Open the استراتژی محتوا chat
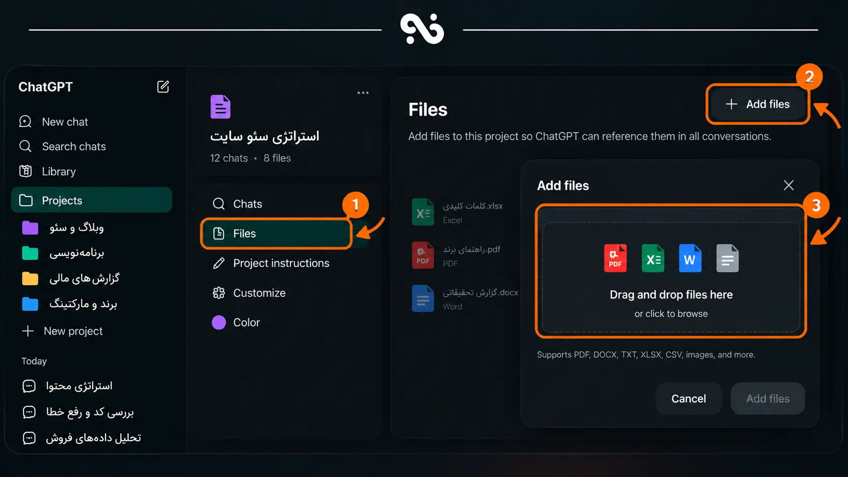 pos(67,386)
